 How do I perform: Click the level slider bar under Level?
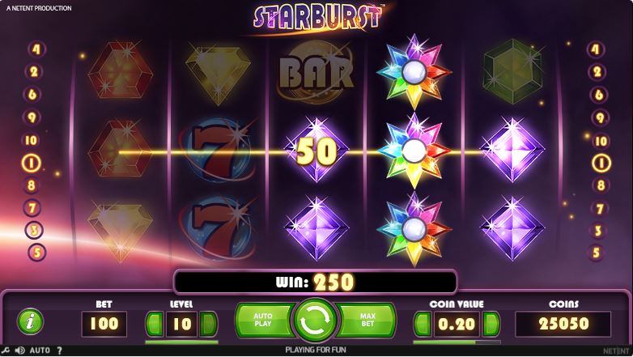point(181,342)
